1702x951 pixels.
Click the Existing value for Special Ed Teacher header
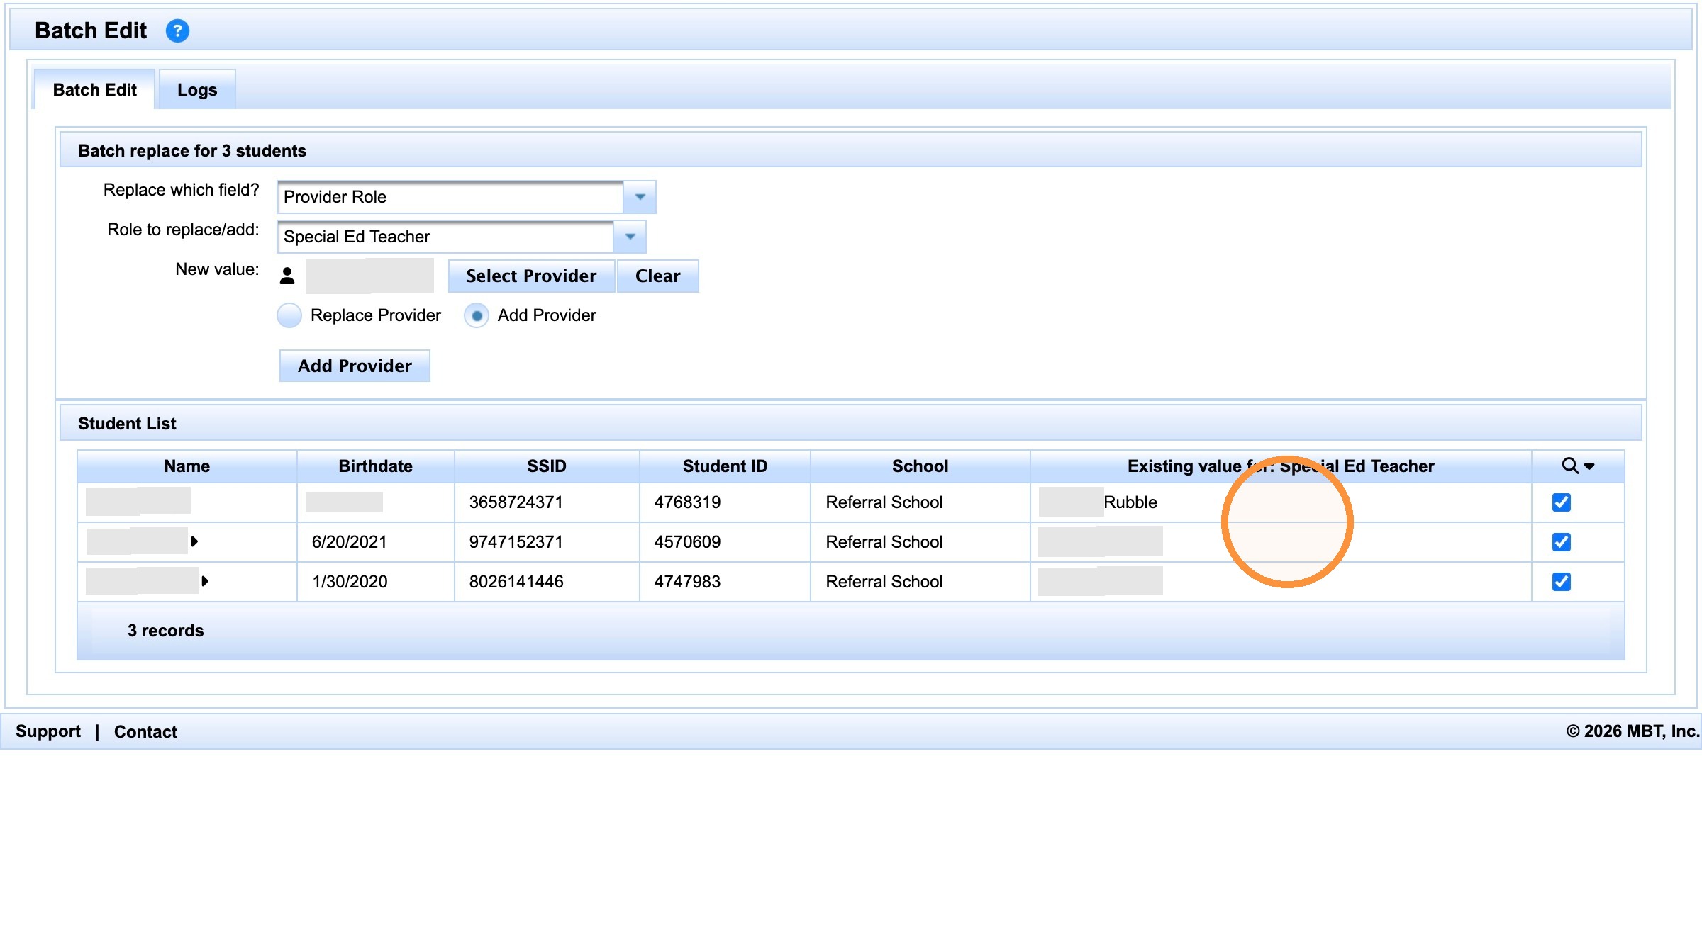click(1281, 466)
